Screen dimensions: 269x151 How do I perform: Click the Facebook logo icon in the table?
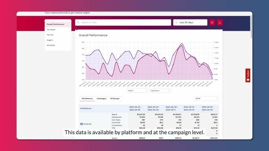click(82, 124)
